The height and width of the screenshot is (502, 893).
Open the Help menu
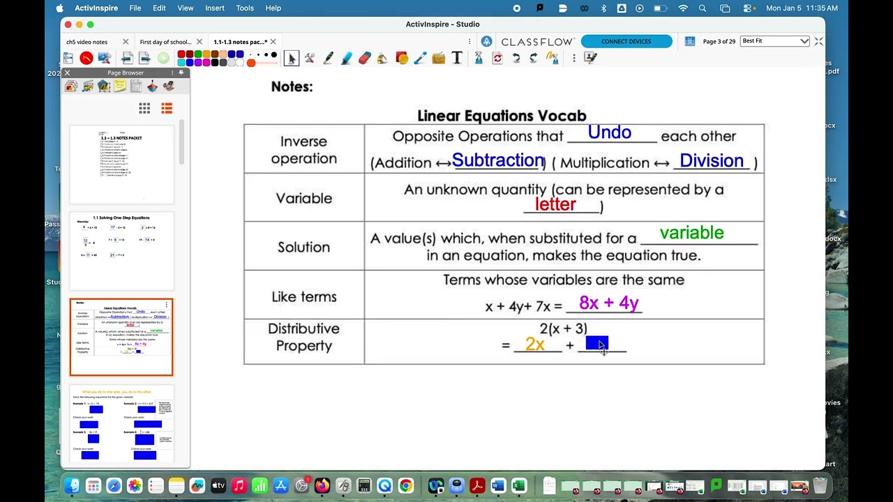(x=273, y=8)
